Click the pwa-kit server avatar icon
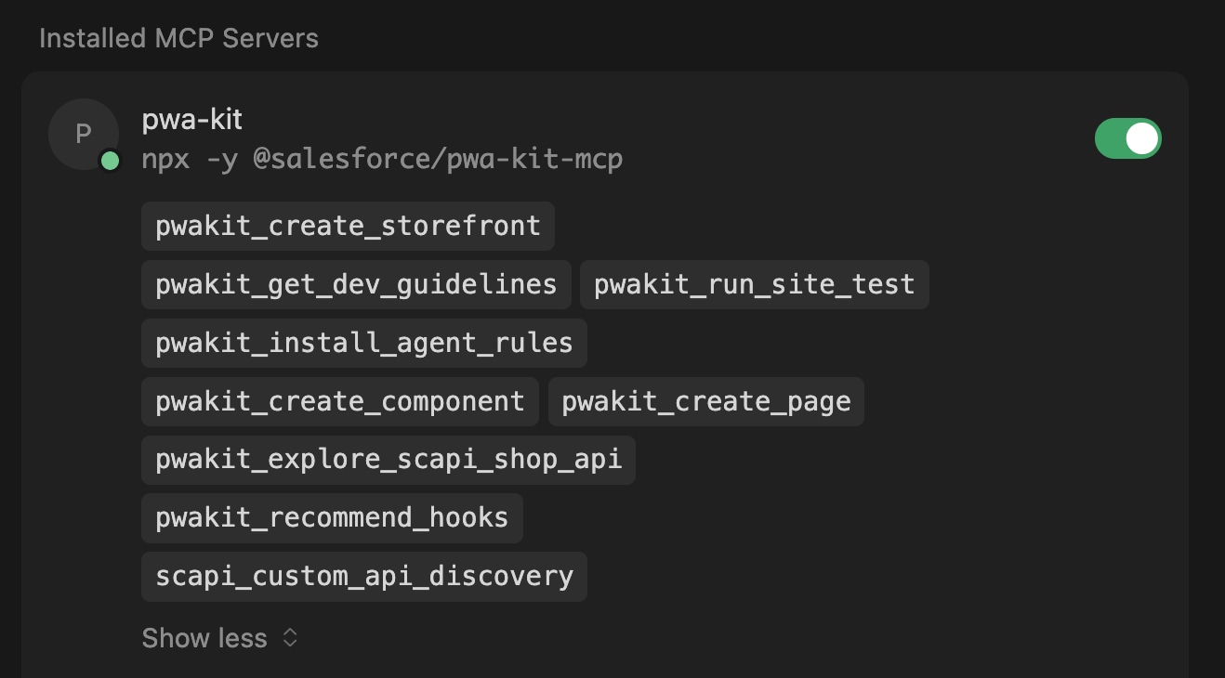This screenshot has height=678, width=1225. pyautogui.click(x=83, y=134)
